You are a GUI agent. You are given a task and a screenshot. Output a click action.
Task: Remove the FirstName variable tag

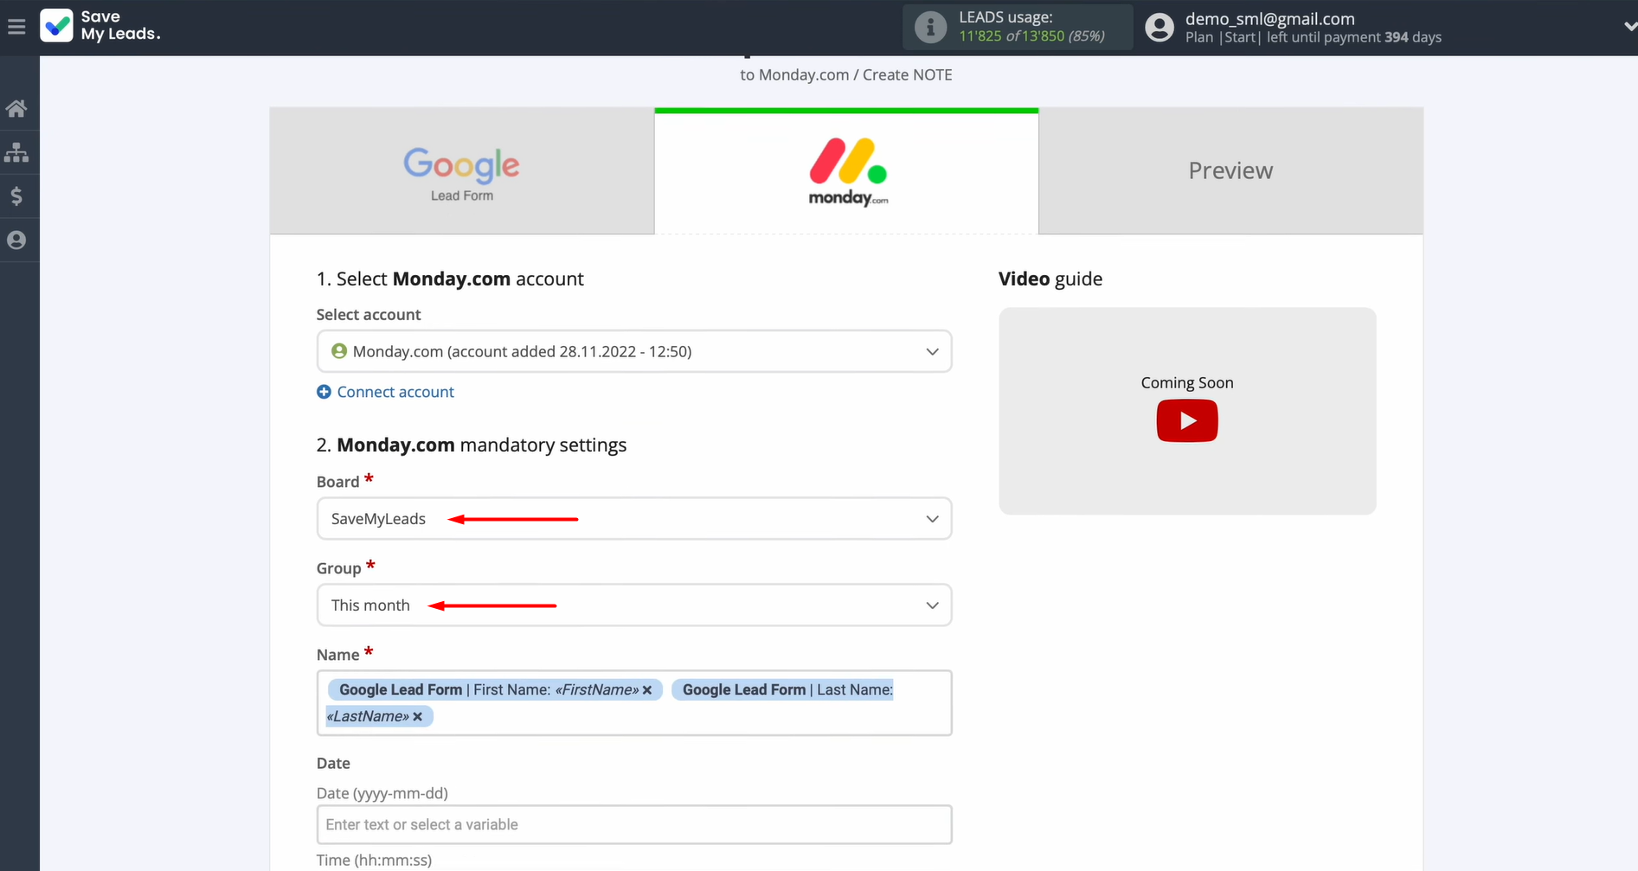click(x=647, y=690)
